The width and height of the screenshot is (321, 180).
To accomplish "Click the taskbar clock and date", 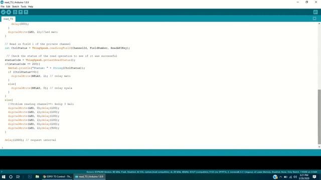I will pos(304,176).
